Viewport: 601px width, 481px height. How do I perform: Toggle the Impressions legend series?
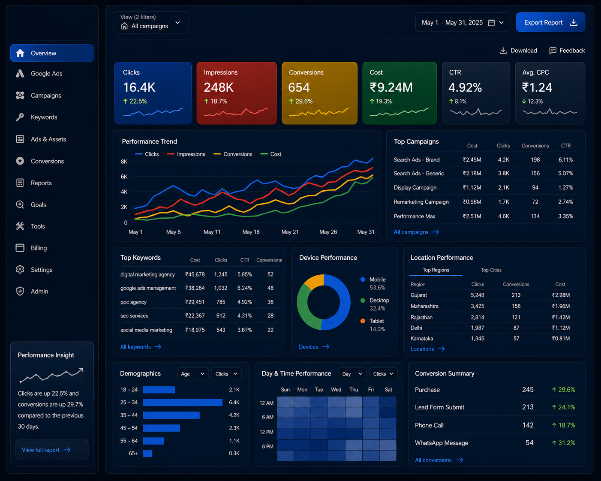click(x=186, y=154)
